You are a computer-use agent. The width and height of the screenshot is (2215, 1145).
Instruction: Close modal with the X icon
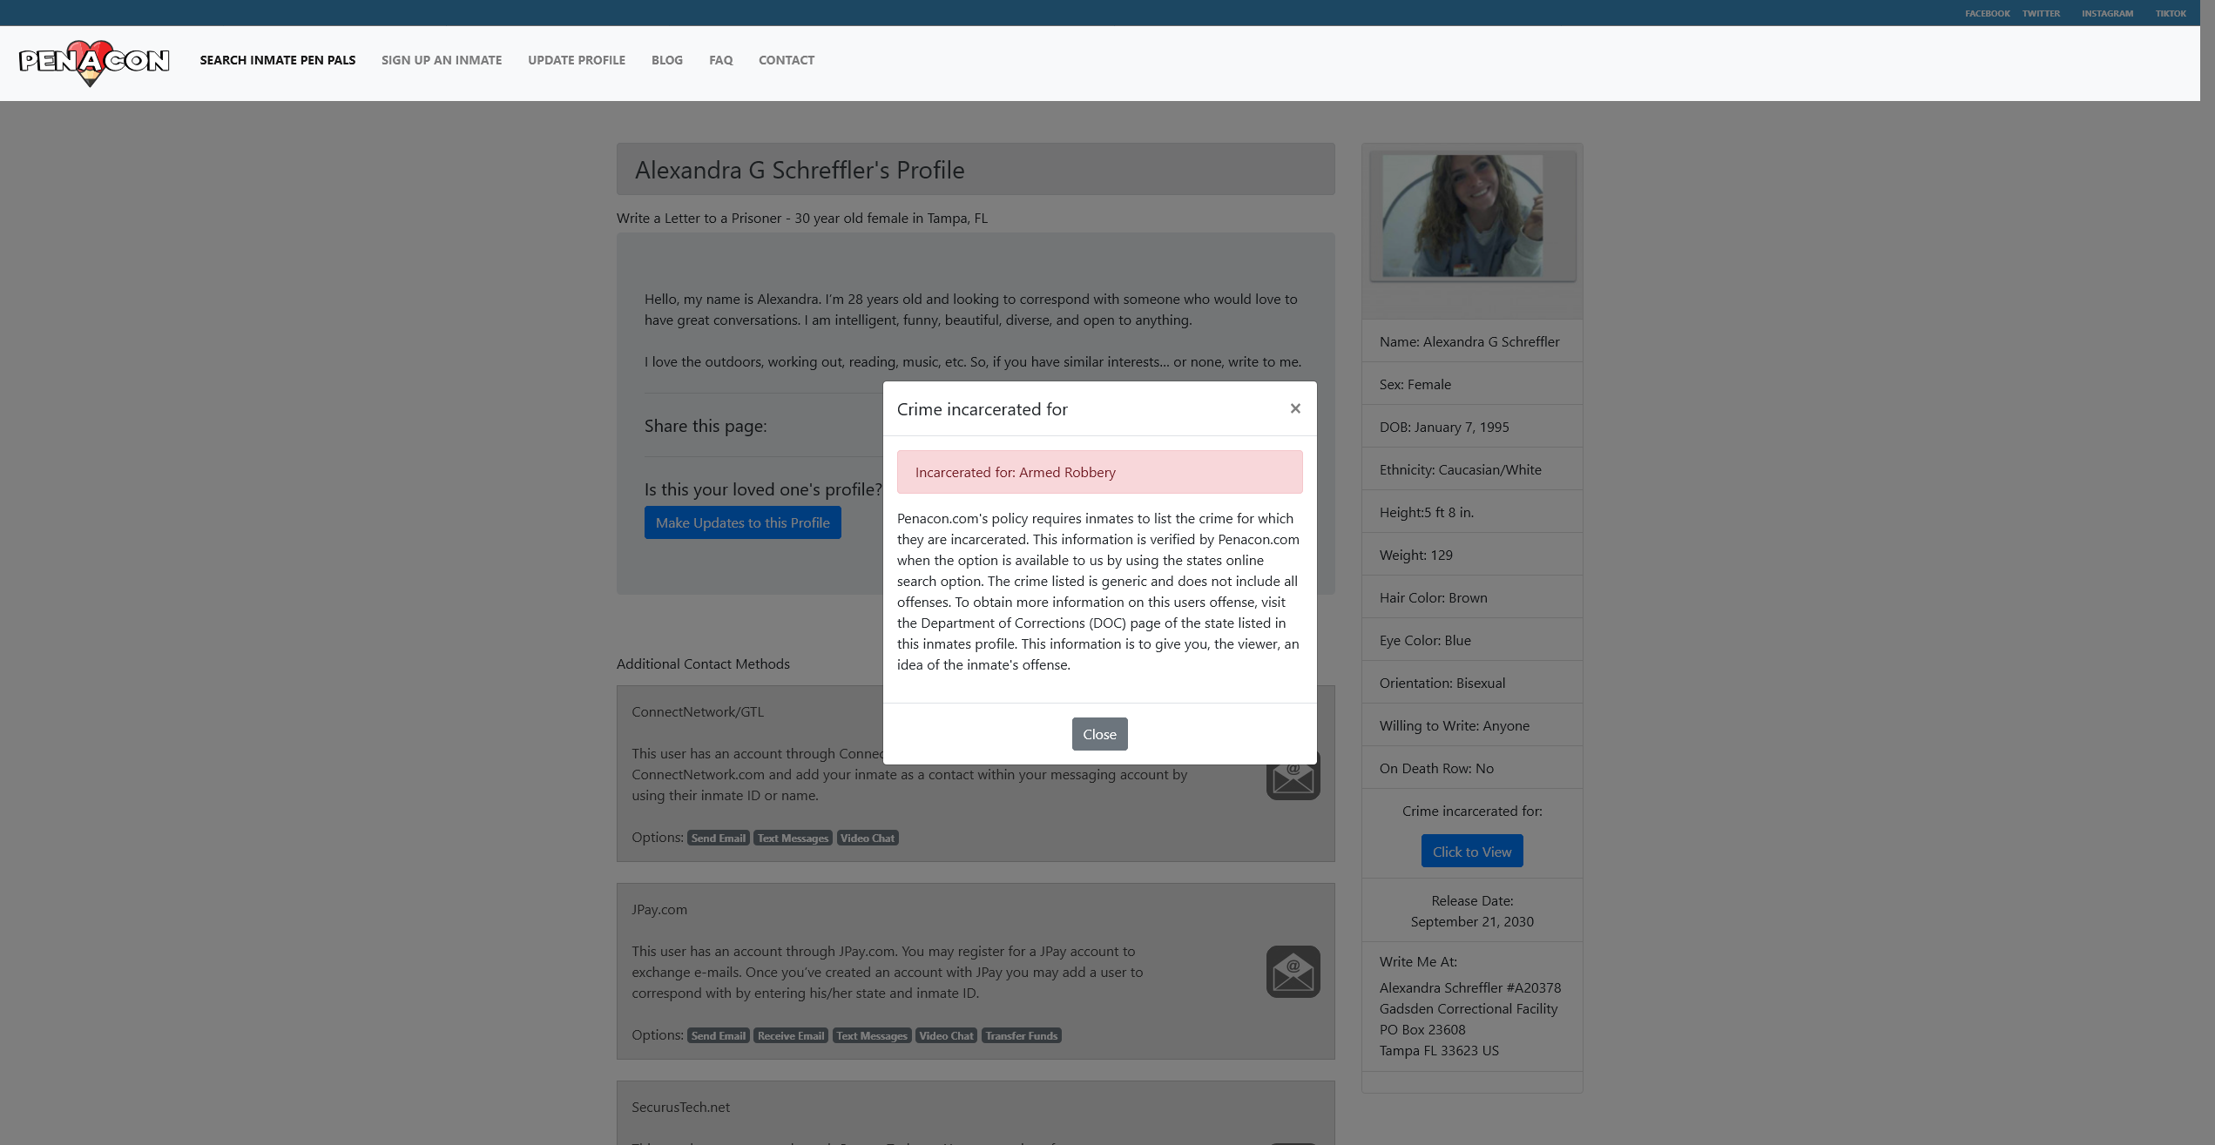[x=1295, y=408]
